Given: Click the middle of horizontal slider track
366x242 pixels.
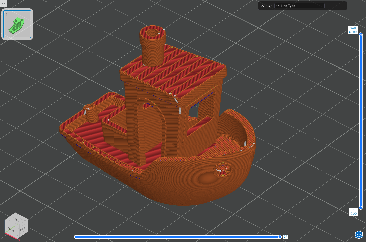Looking at the screenshot, I should coord(177,237).
